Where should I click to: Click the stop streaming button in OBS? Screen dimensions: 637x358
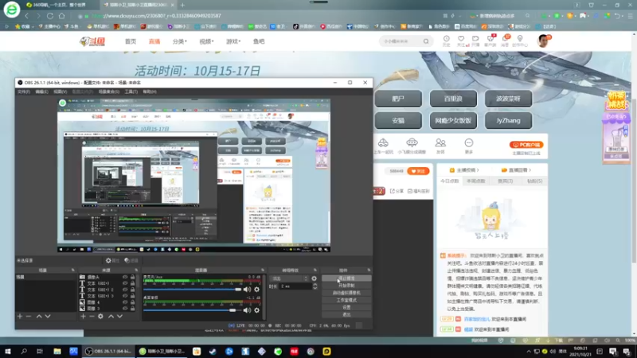(x=346, y=278)
